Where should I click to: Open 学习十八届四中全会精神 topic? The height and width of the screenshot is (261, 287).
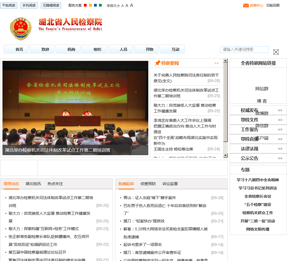coord(258,180)
